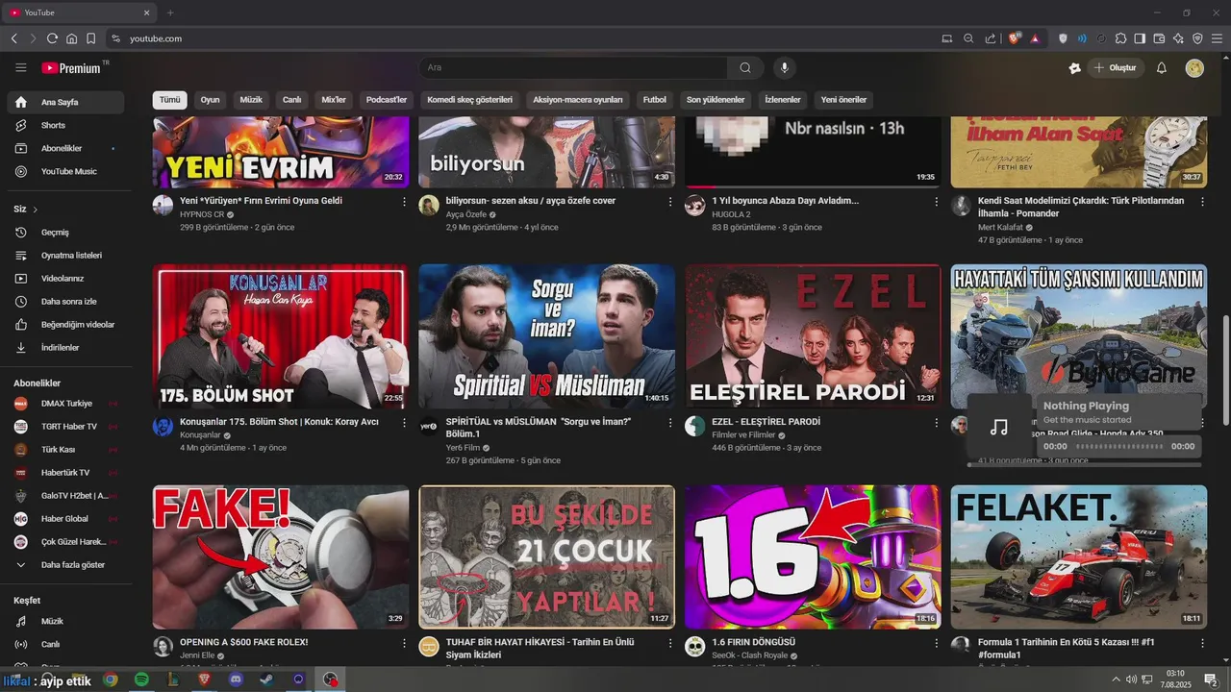Open Spotify from the taskbar
The image size is (1231, 692).
click(141, 680)
